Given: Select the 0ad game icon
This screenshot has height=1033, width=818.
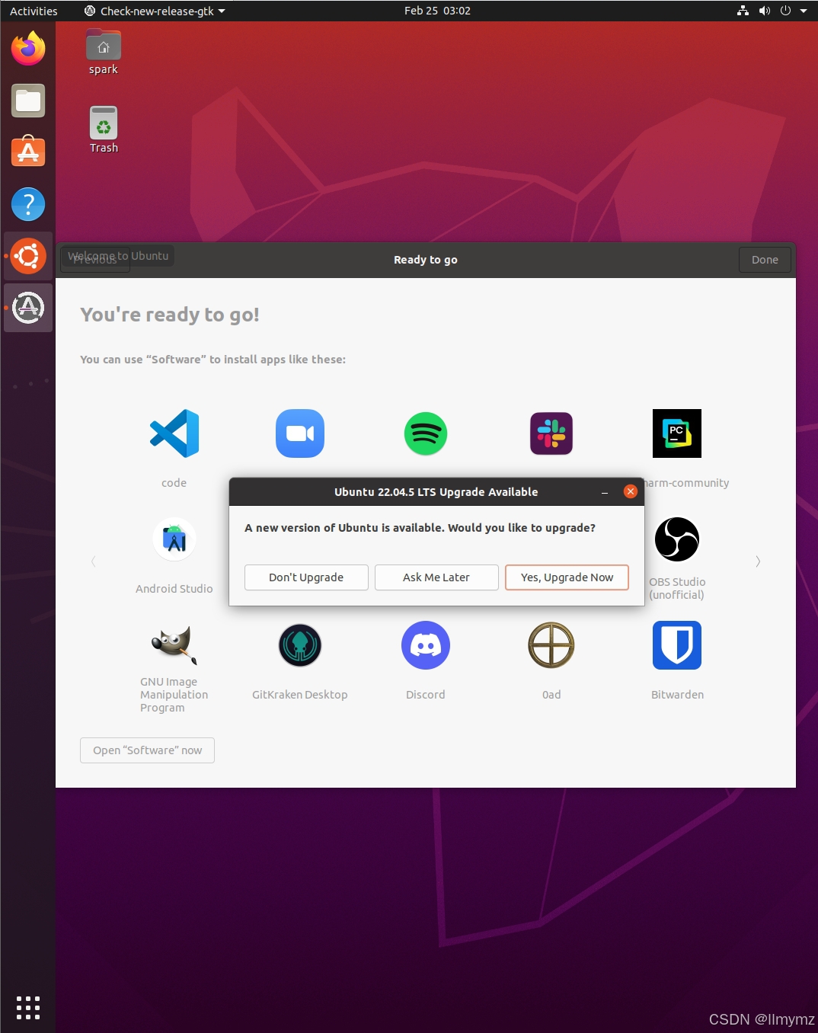Looking at the screenshot, I should coord(551,645).
